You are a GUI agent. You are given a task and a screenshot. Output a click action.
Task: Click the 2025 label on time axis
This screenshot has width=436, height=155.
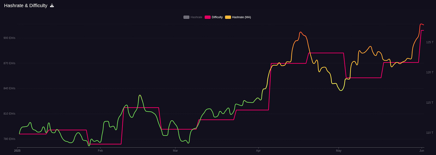click(17, 151)
